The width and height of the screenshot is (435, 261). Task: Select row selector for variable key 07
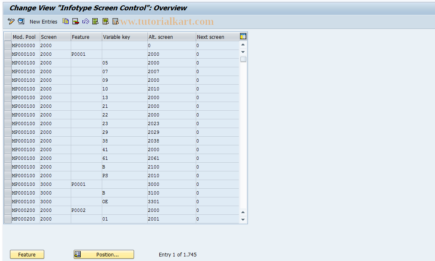click(8, 71)
